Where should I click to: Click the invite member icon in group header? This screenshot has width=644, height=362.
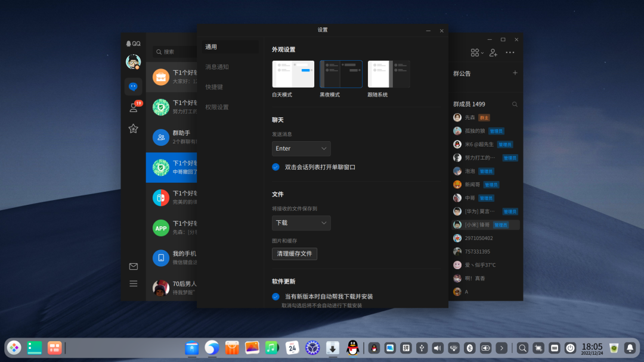[x=493, y=52]
